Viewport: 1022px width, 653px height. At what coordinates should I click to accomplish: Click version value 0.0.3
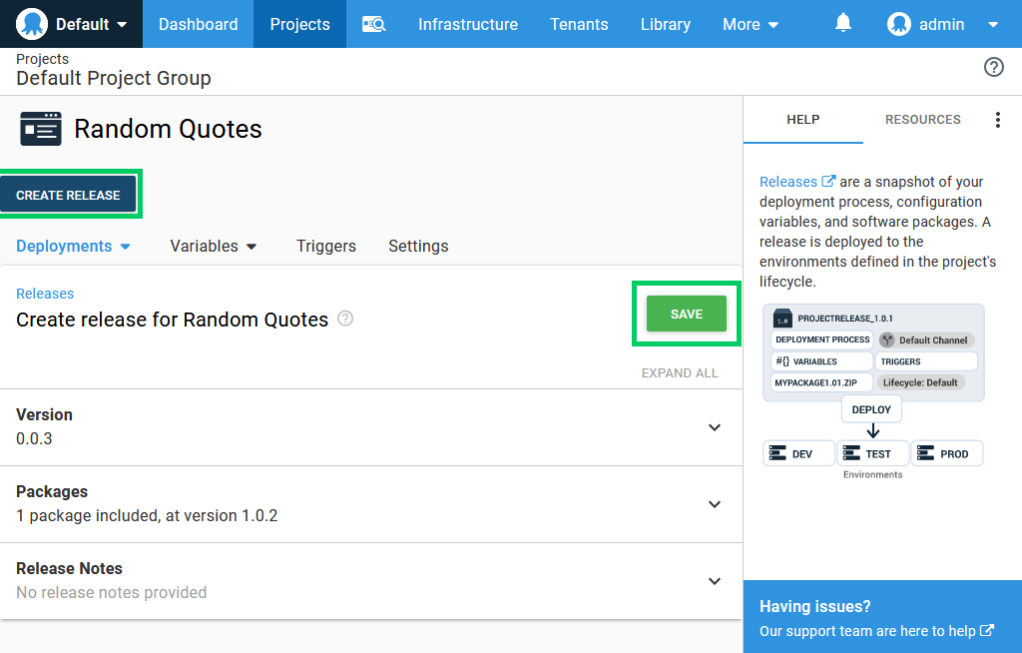point(34,438)
